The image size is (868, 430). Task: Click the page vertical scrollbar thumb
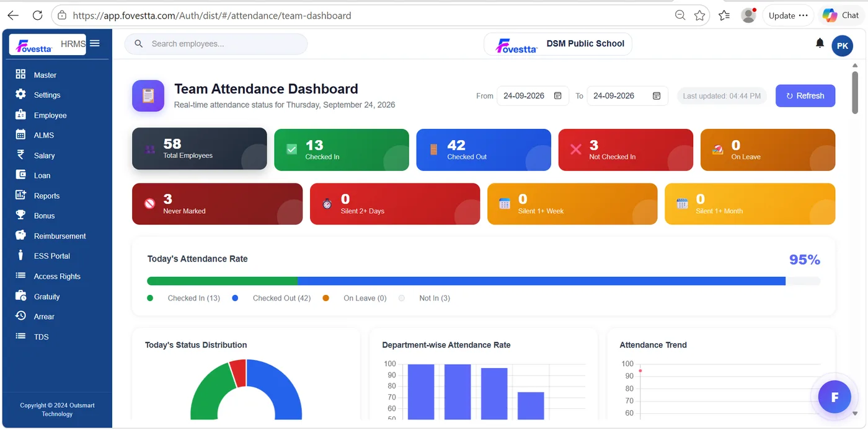click(x=855, y=92)
